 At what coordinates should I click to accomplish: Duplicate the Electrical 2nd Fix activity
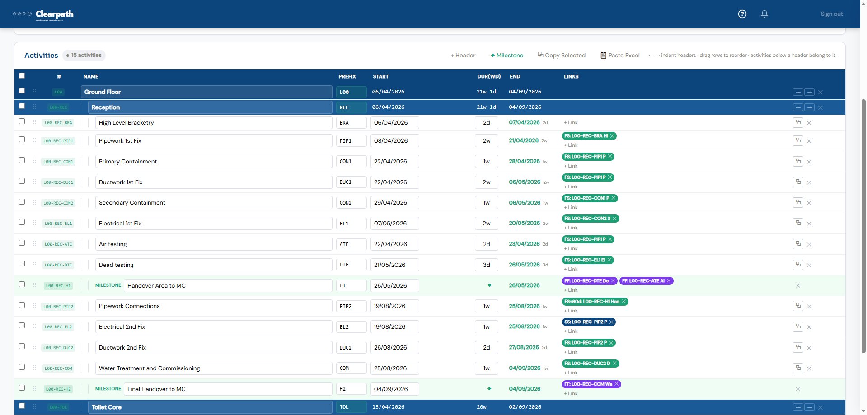pyautogui.click(x=798, y=326)
